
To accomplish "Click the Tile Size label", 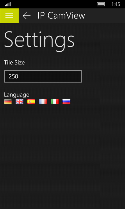I will click(14, 62).
